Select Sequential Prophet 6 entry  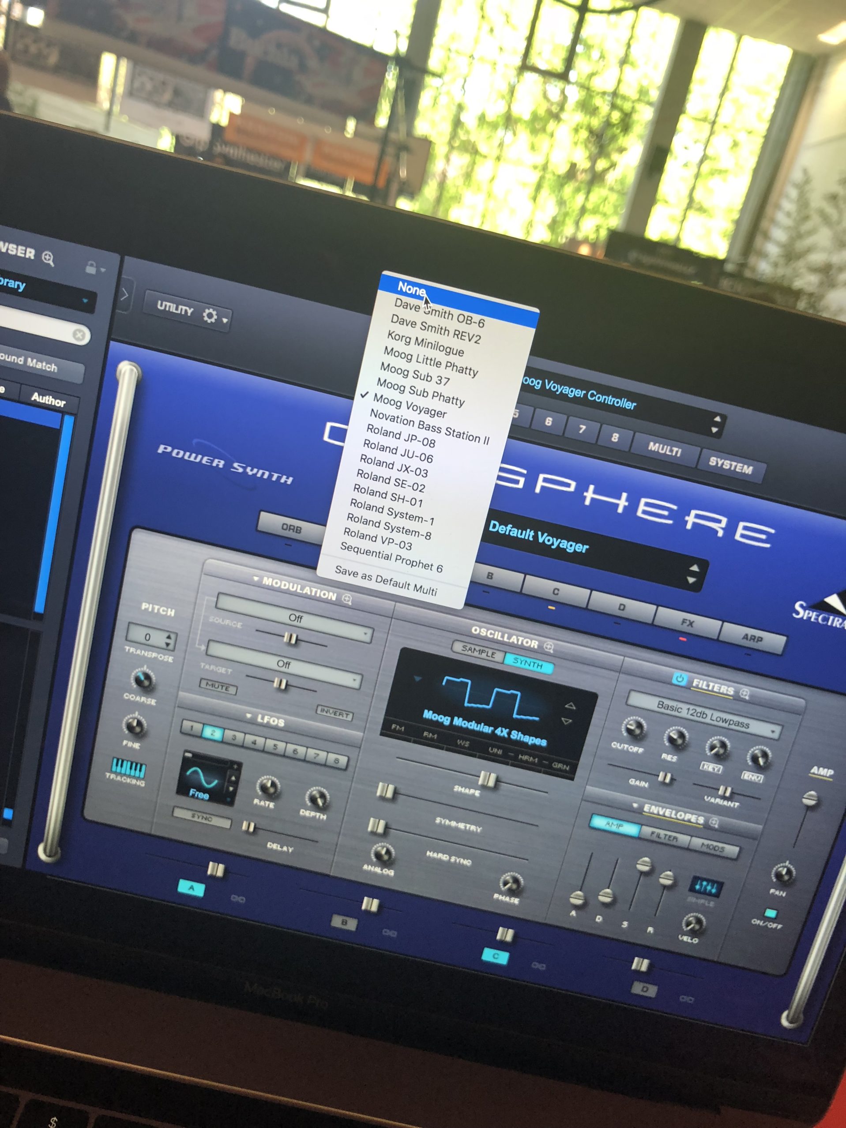tap(391, 557)
